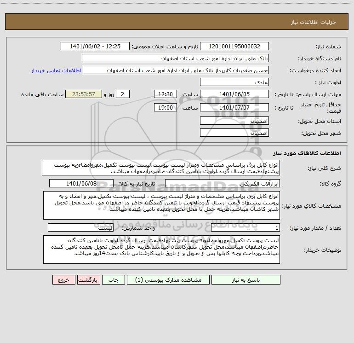354x343 pixels.
Task: Click the توضیحات خریدار text box
Action: 161,250
